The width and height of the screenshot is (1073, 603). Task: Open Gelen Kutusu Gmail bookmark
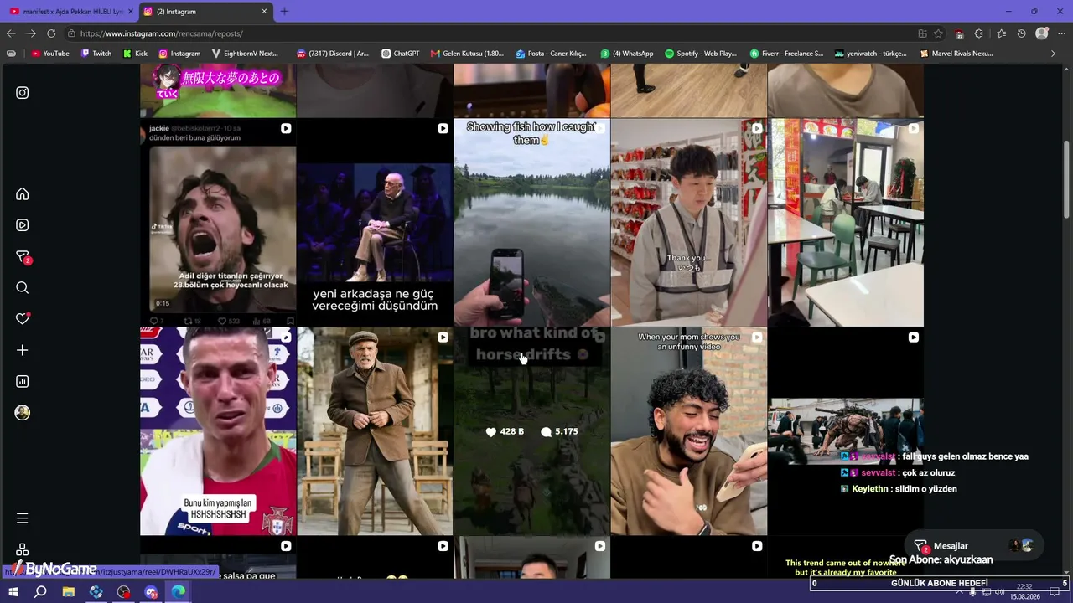click(467, 54)
